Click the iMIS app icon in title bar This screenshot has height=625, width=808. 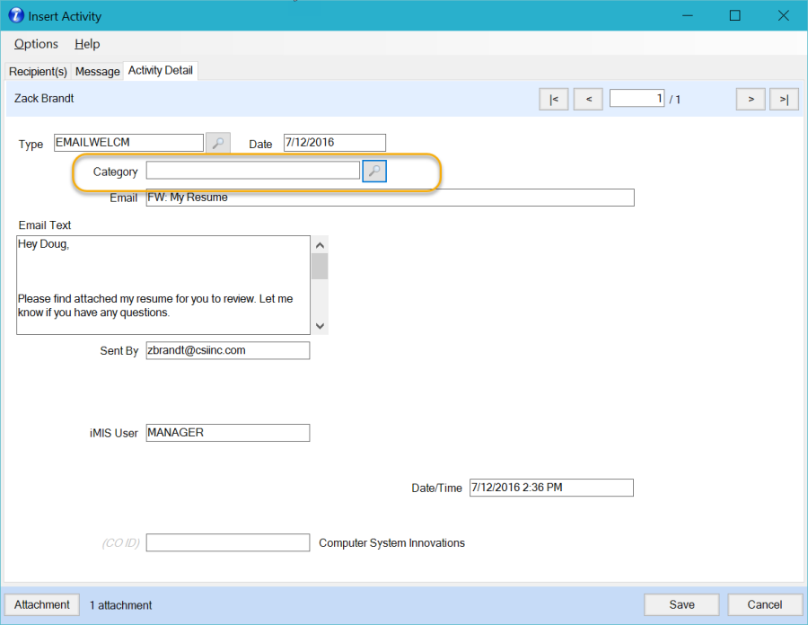coord(15,16)
